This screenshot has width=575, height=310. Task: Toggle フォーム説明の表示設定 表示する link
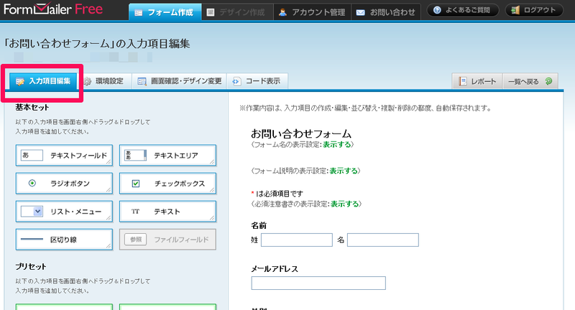[x=344, y=171]
